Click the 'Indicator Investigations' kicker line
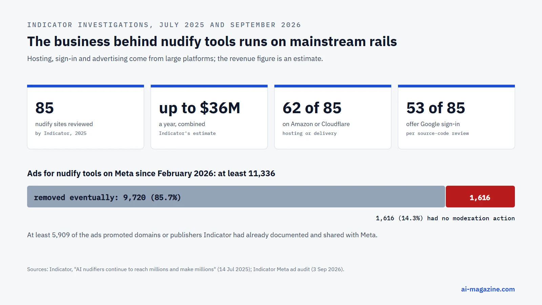542x305 pixels. coord(164,25)
